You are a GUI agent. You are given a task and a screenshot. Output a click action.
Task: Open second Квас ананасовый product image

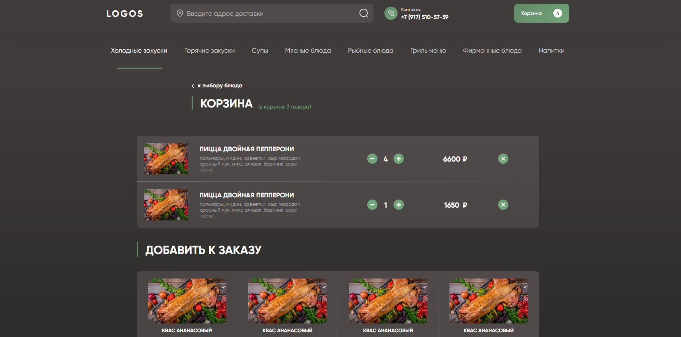(287, 301)
